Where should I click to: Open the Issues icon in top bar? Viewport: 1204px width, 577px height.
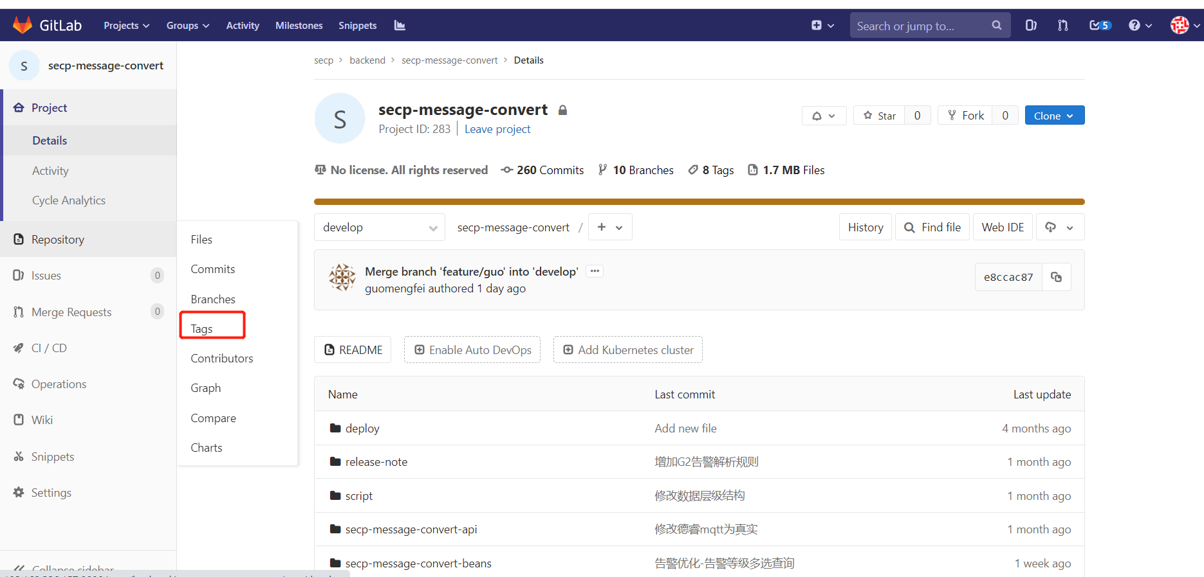1031,25
